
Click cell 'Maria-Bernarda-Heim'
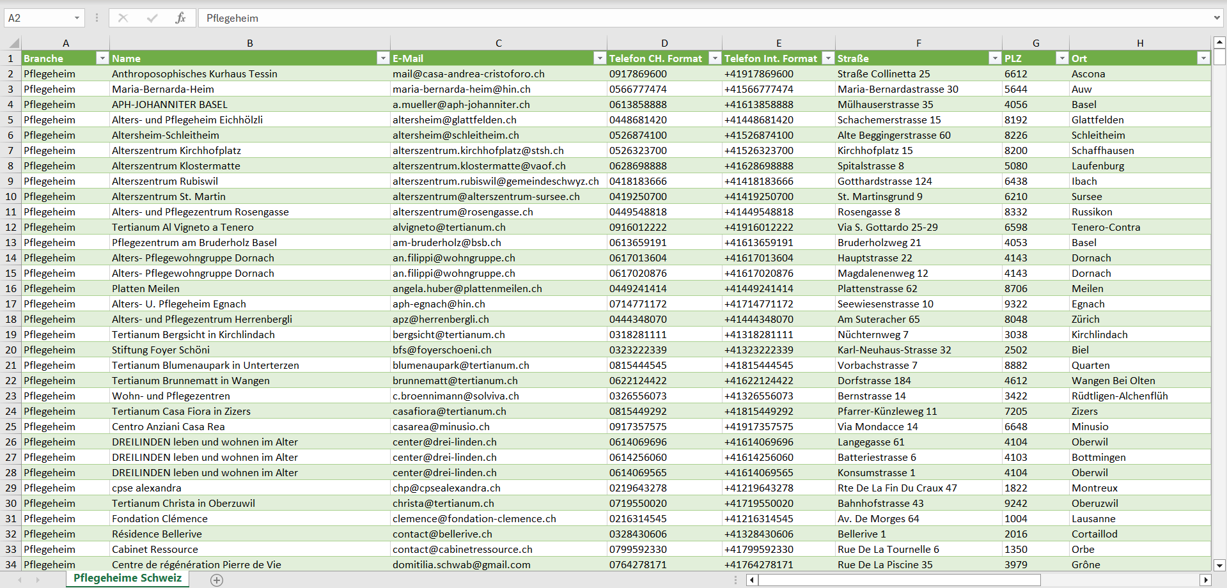pyautogui.click(x=250, y=89)
